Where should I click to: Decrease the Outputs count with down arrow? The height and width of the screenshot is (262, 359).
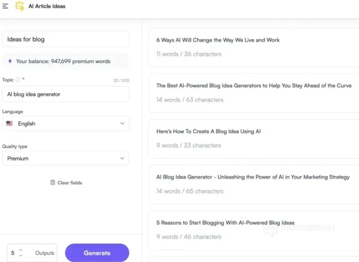click(x=21, y=255)
